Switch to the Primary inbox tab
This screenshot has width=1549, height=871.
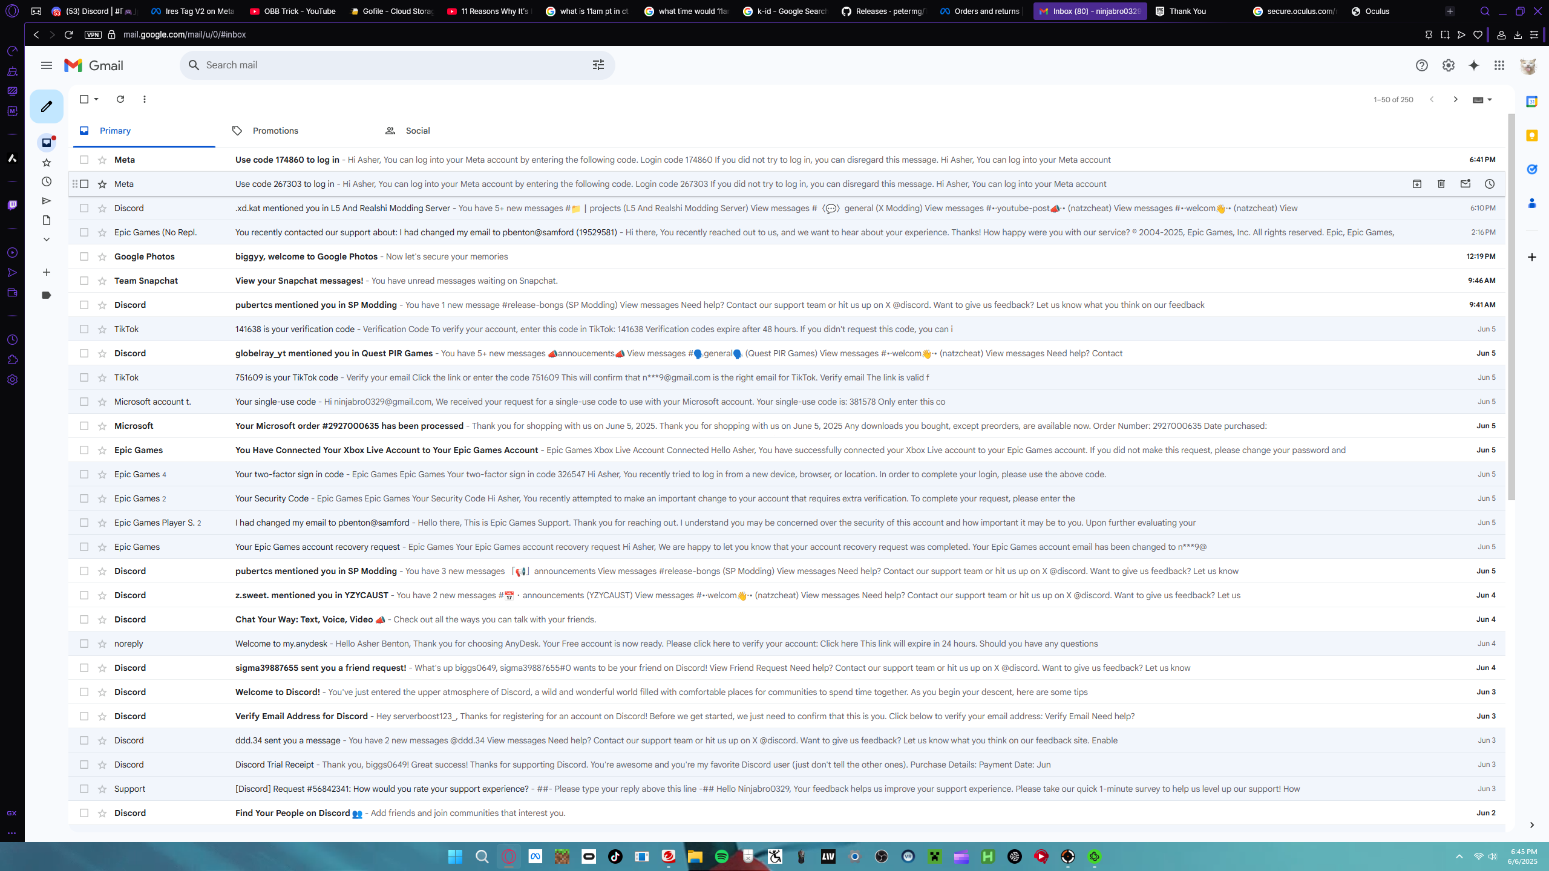(x=144, y=131)
